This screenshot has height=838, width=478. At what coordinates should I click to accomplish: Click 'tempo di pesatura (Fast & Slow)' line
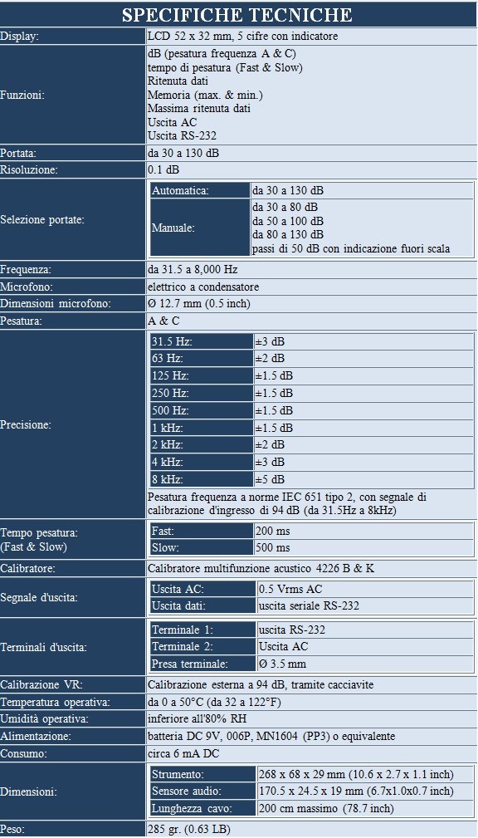pyautogui.click(x=226, y=68)
